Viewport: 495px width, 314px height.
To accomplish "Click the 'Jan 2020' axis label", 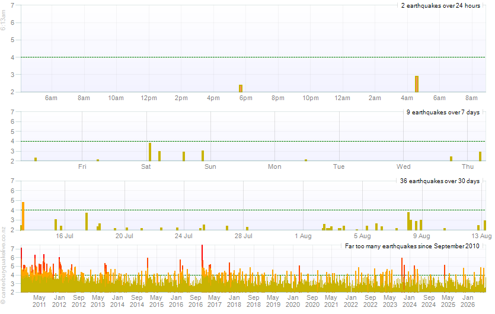I will pyautogui.click(x=293, y=301).
